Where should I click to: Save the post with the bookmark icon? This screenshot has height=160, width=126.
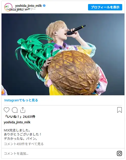(119, 110)
